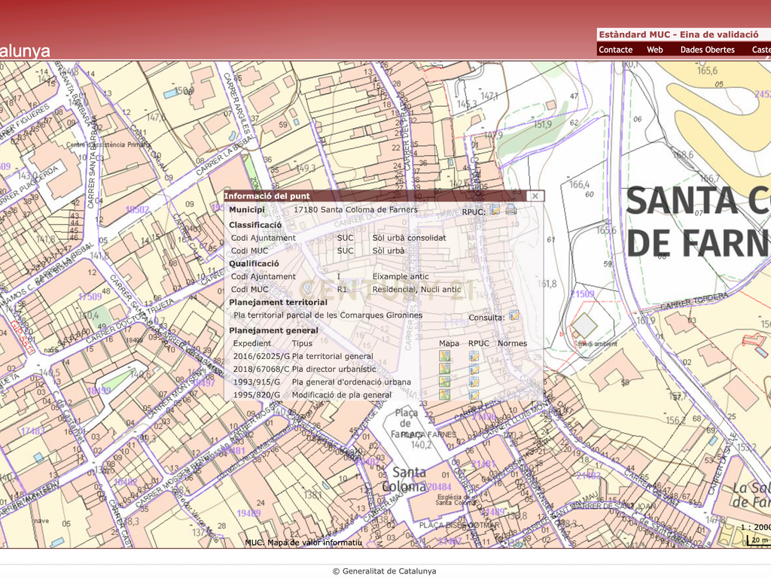Open Mapa icon for Pla director urbanístic
Image resolution: width=771 pixels, height=578 pixels.
pos(444,369)
